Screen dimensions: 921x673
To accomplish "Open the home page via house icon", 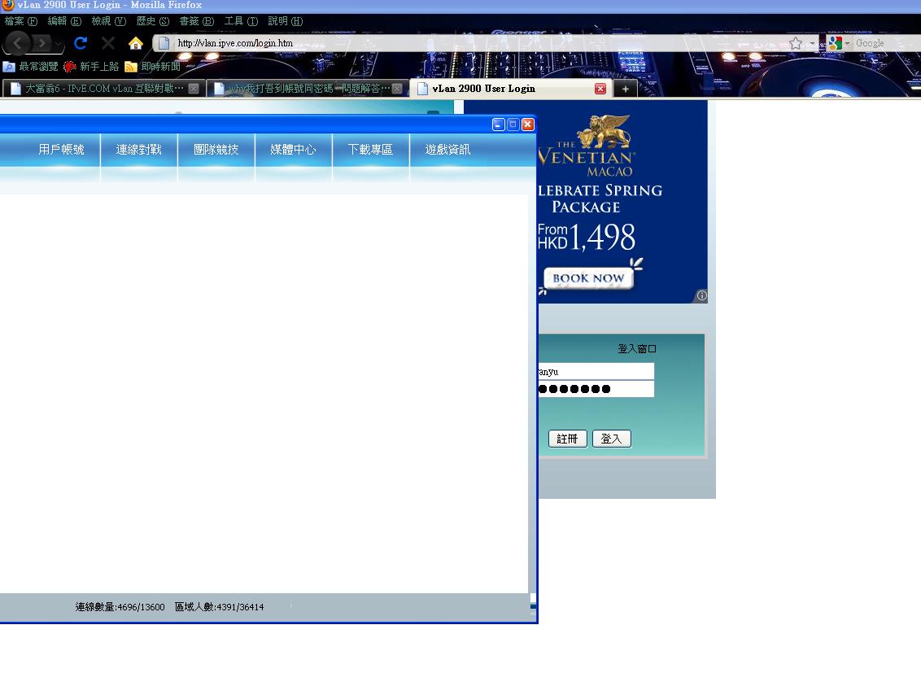I will point(136,43).
